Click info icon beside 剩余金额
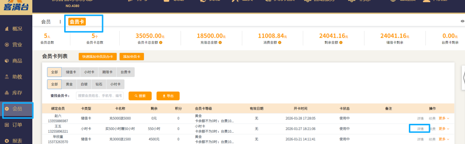 (341, 43)
